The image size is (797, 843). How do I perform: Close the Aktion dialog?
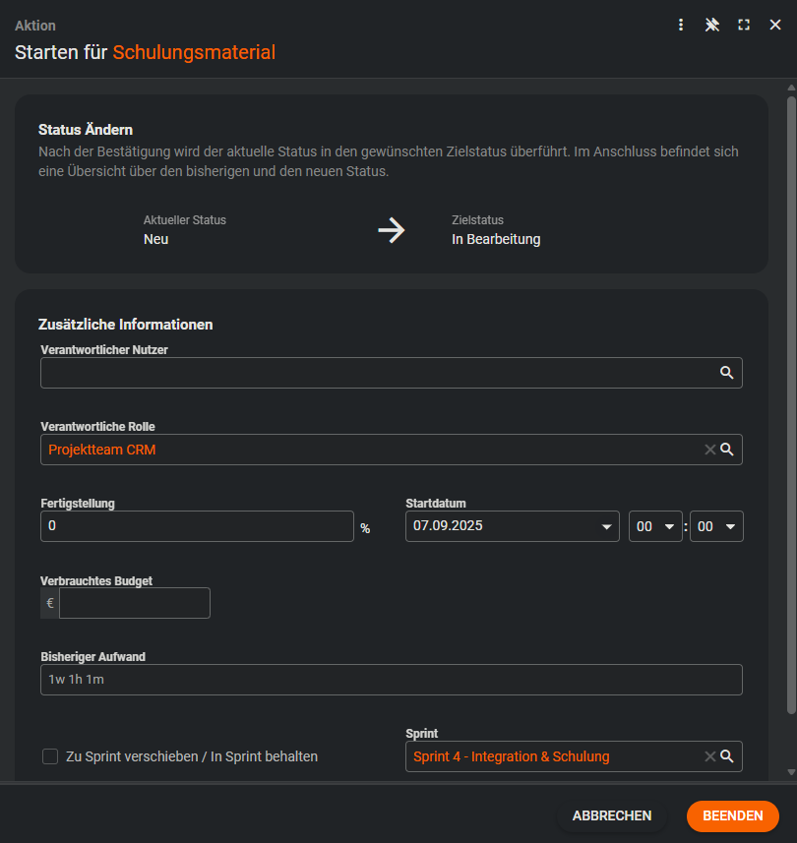tap(775, 25)
